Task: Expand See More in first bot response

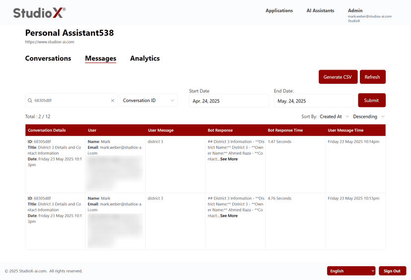Action: tap(229, 159)
